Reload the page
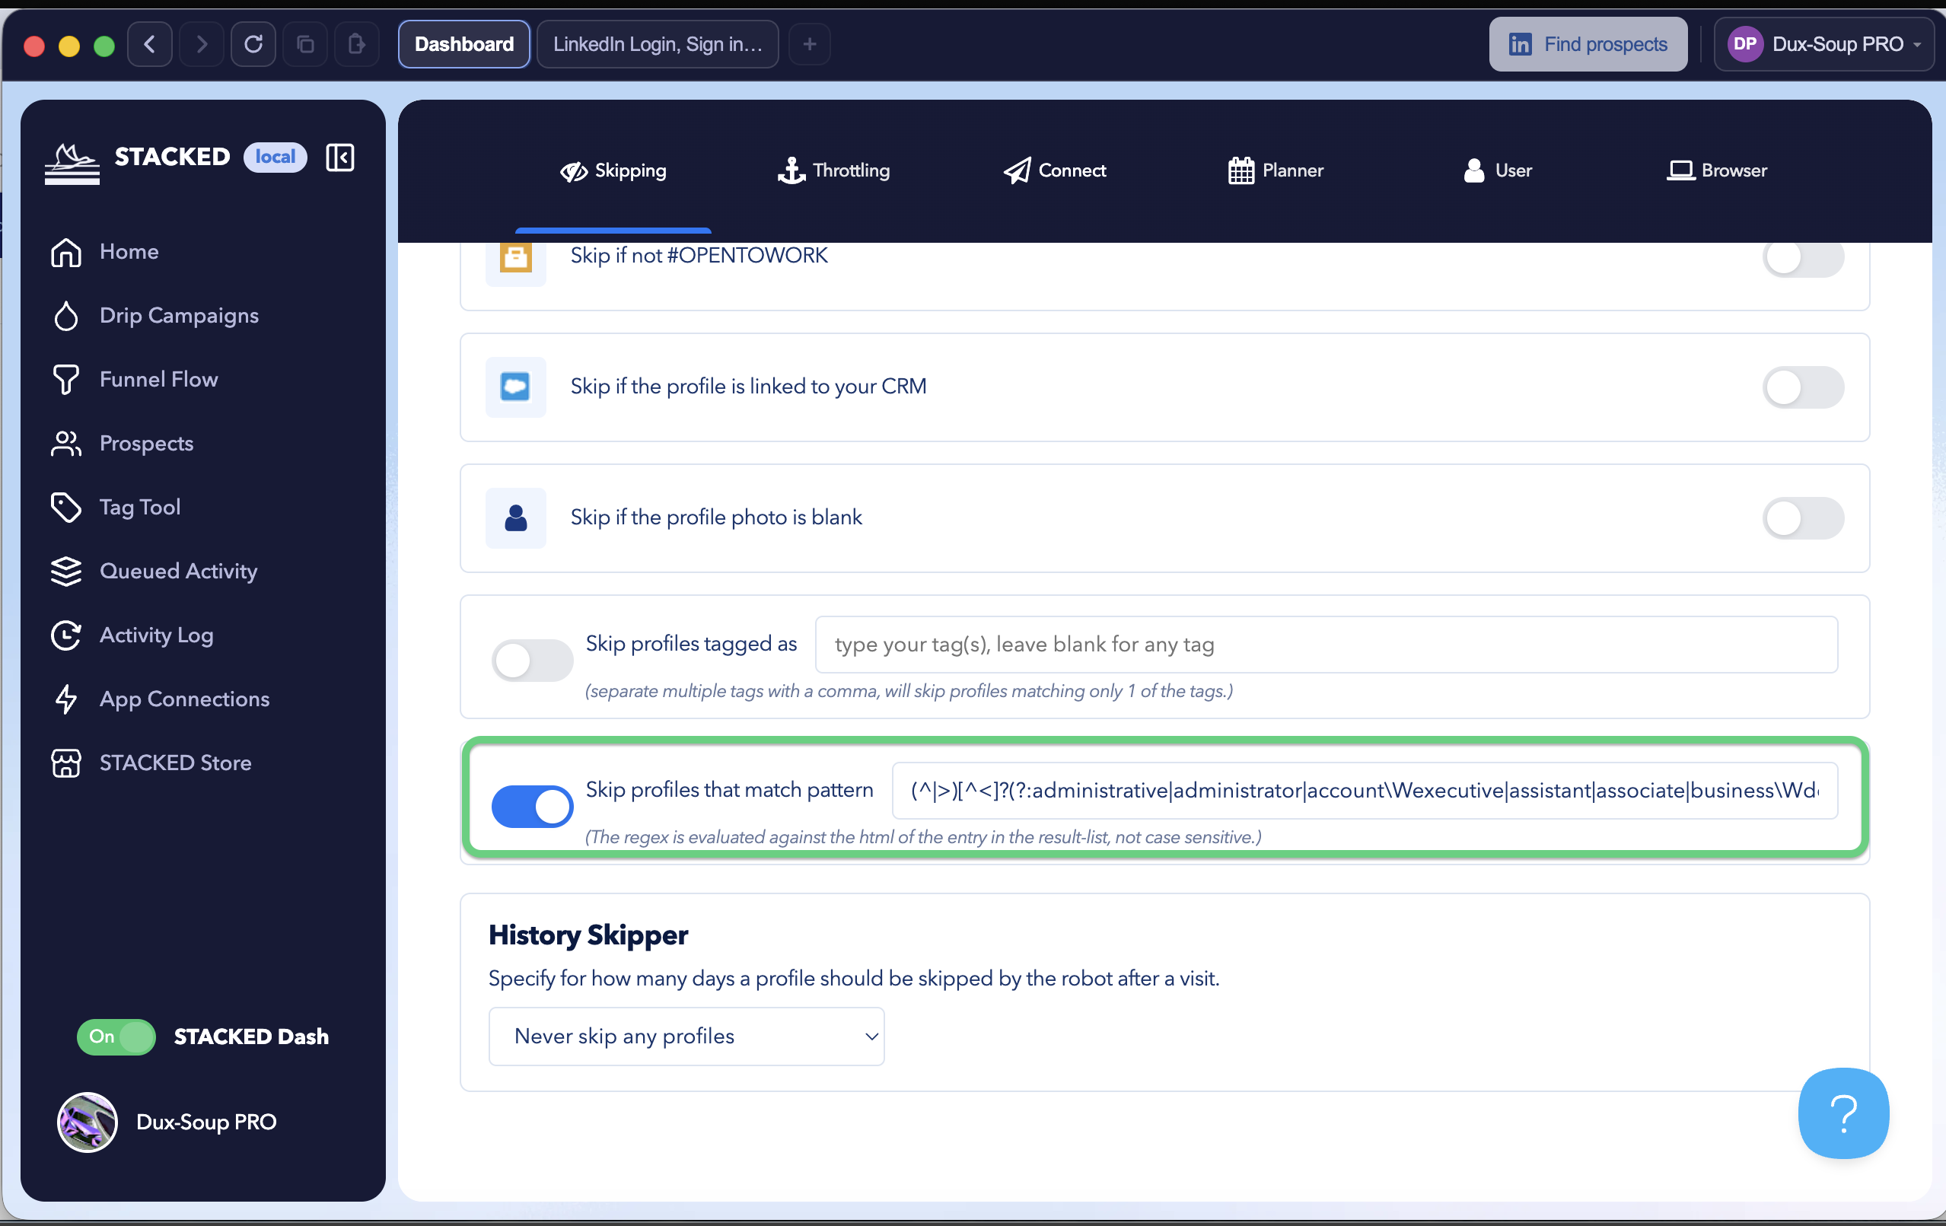Image resolution: width=1946 pixels, height=1226 pixels. click(253, 43)
